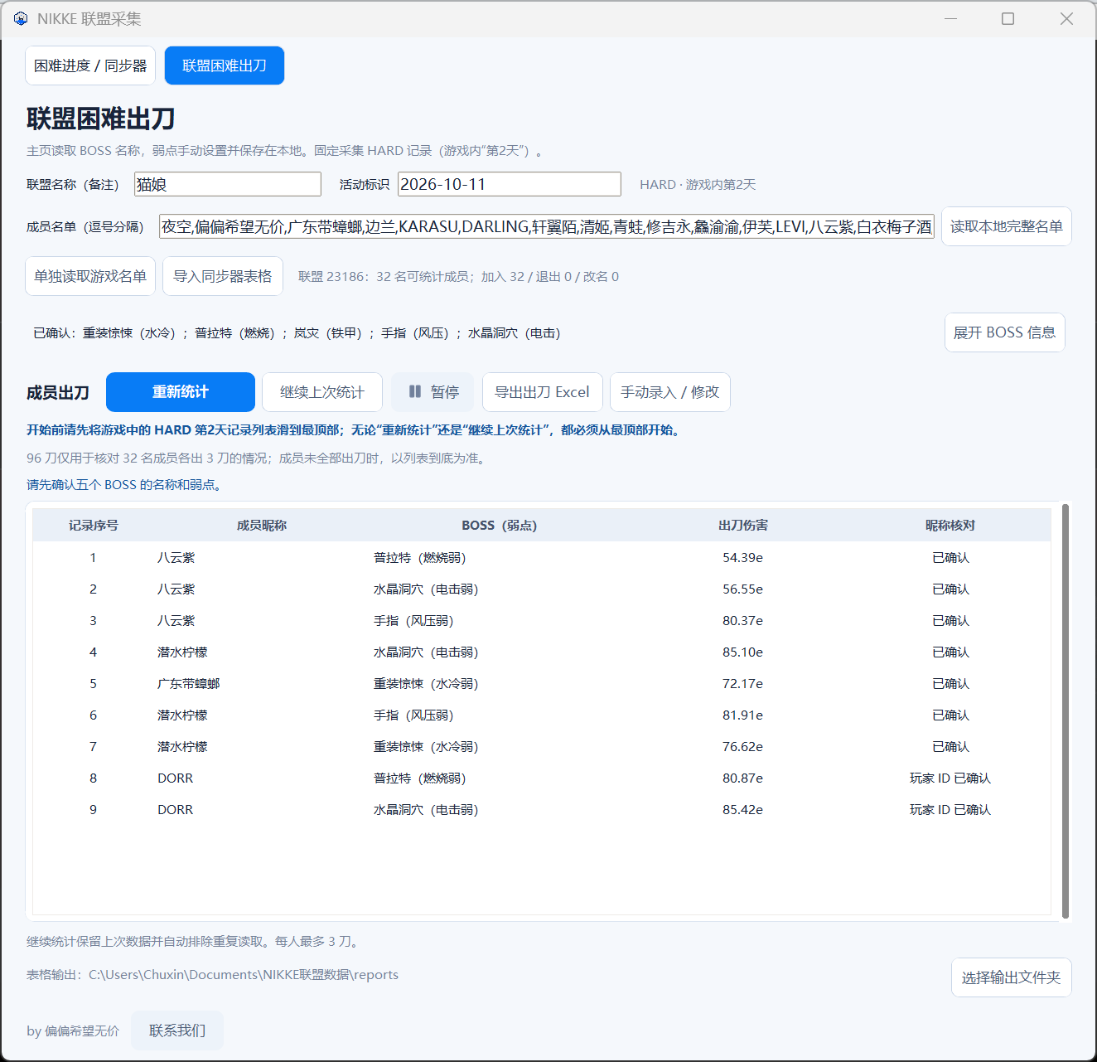Open the 联盟困难出刀 tab
This screenshot has height=1062, width=1097.
[x=225, y=65]
